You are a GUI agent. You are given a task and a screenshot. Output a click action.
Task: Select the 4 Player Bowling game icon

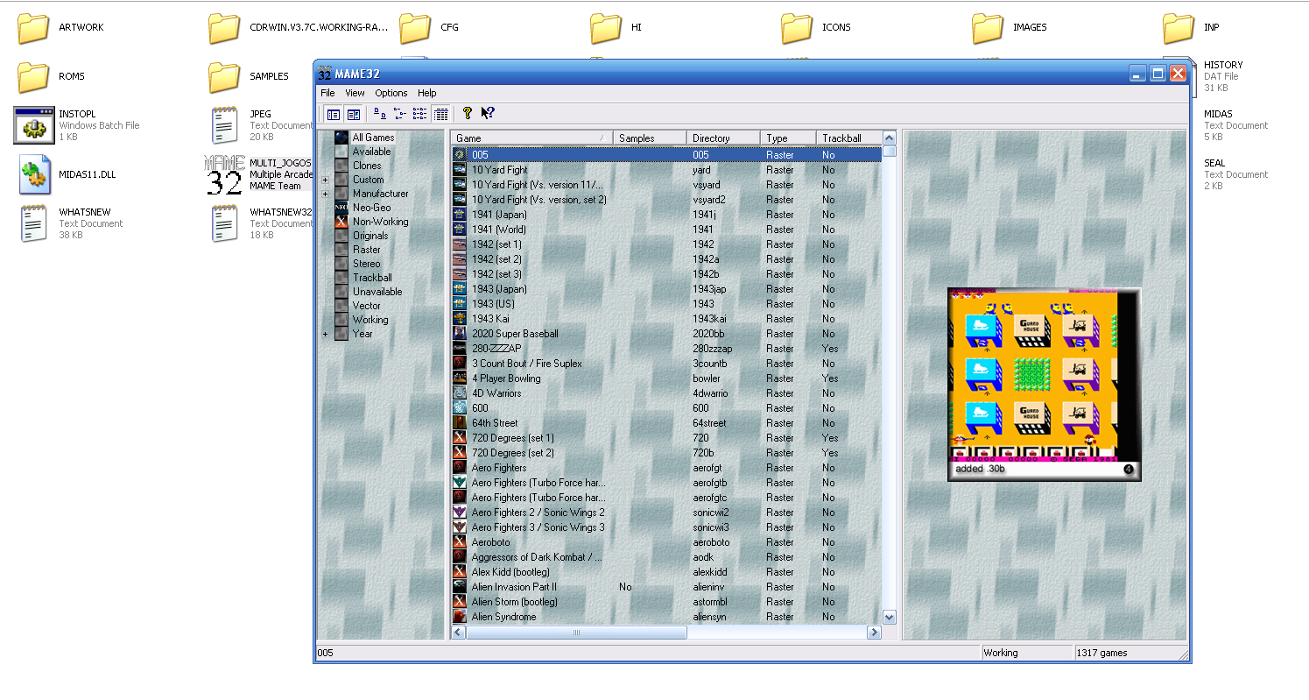[x=459, y=378]
